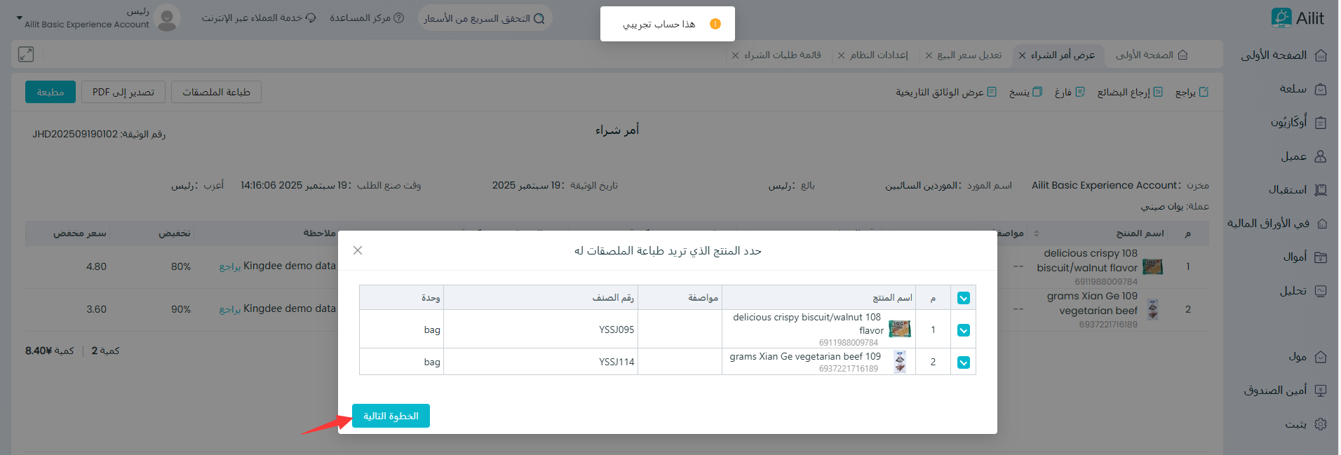Uncheck the Xian Ge vegetarian beef row
1341x455 pixels.
tap(964, 362)
